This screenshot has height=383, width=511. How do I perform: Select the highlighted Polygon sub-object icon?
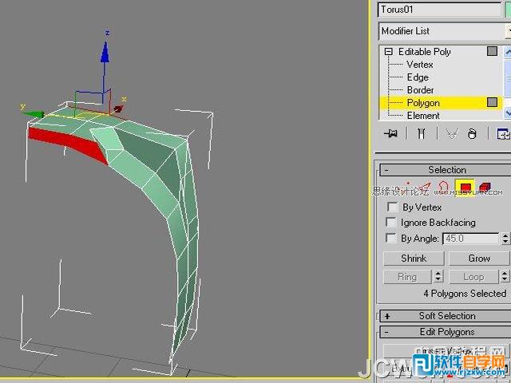coord(465,188)
